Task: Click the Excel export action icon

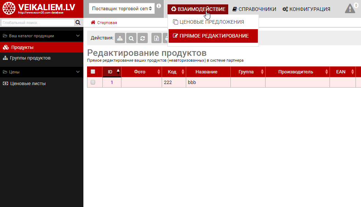Action: pyautogui.click(x=157, y=38)
